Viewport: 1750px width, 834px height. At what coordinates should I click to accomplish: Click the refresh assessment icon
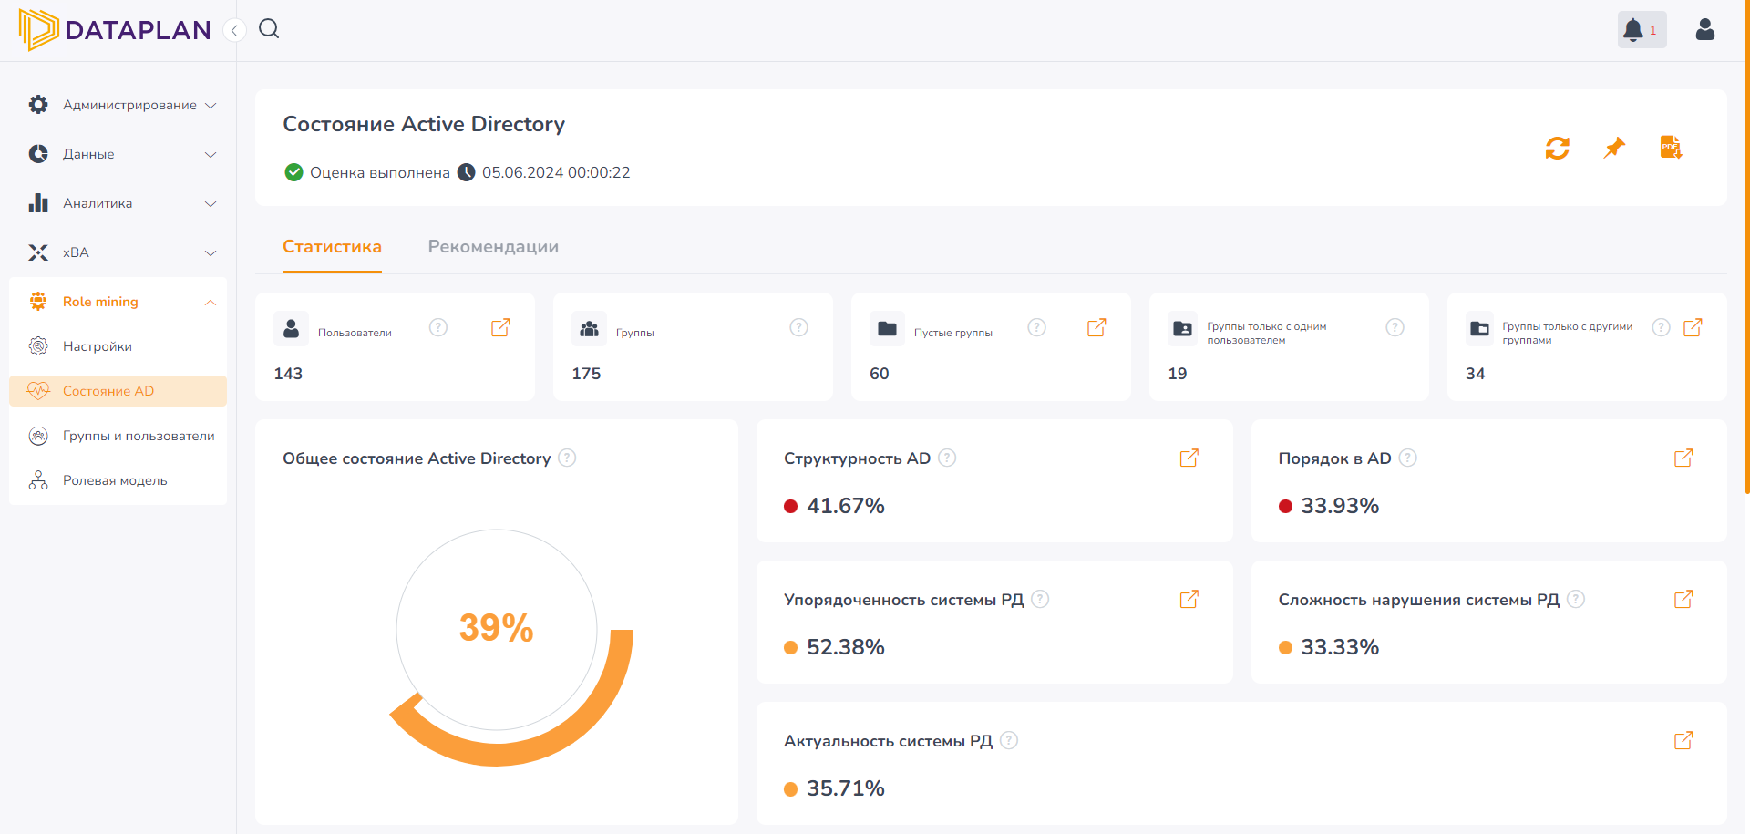point(1557,148)
